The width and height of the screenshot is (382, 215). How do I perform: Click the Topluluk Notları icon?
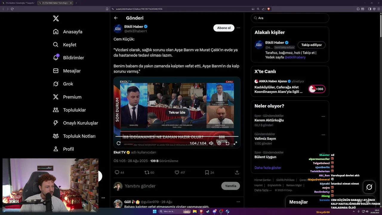tap(56, 136)
